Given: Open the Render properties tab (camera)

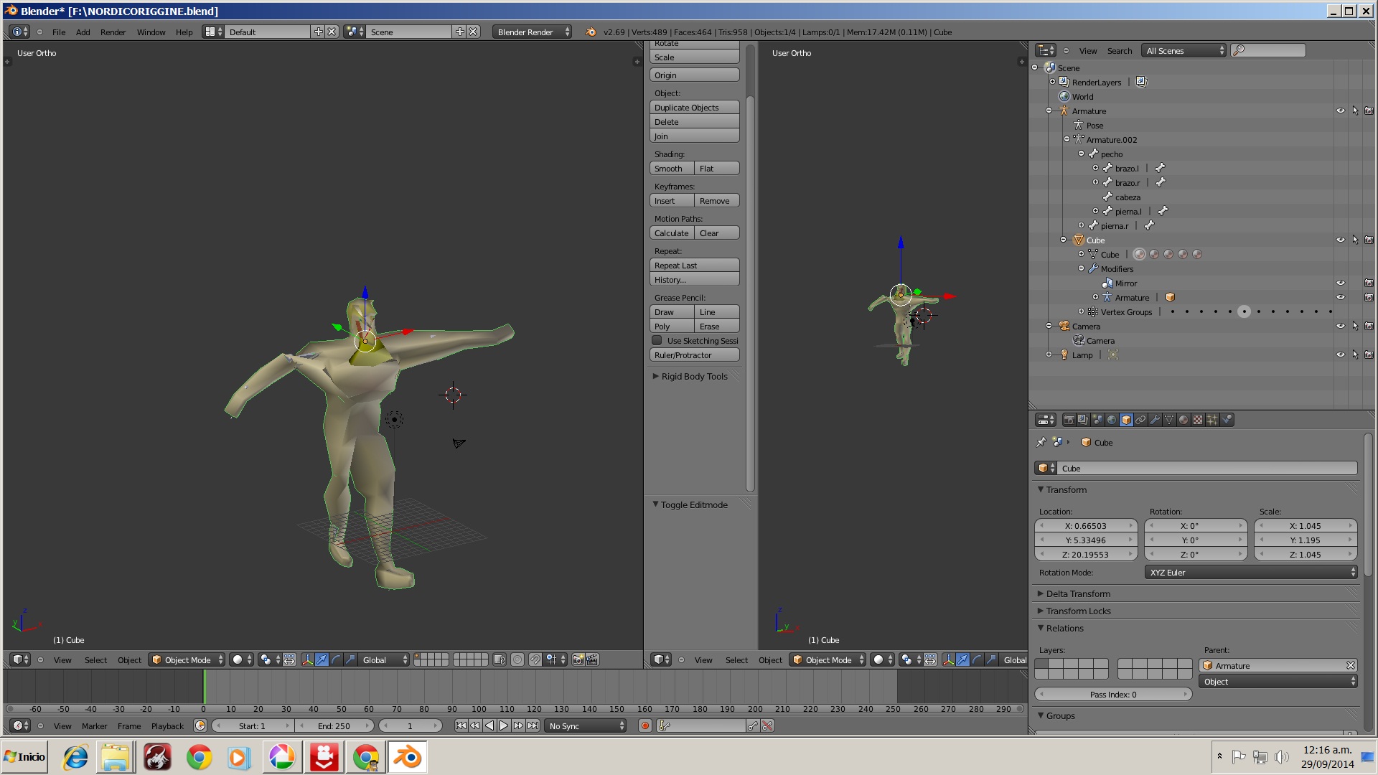Looking at the screenshot, I should coord(1069,420).
